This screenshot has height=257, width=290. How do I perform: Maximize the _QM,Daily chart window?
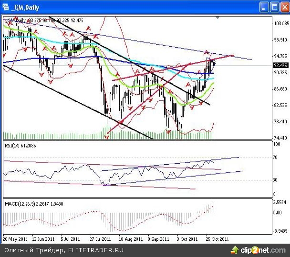pyautogui.click(x=274, y=7)
